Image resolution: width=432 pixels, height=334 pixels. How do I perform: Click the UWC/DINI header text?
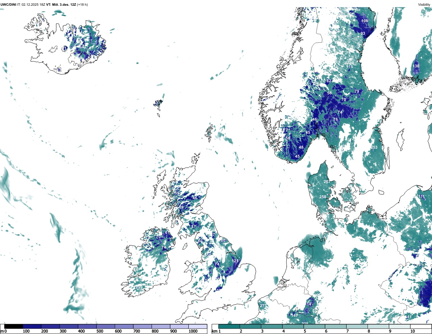pyautogui.click(x=8, y=5)
